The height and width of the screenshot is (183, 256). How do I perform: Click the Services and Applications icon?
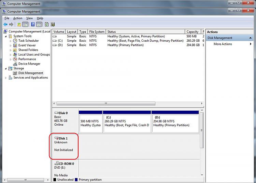[10, 78]
